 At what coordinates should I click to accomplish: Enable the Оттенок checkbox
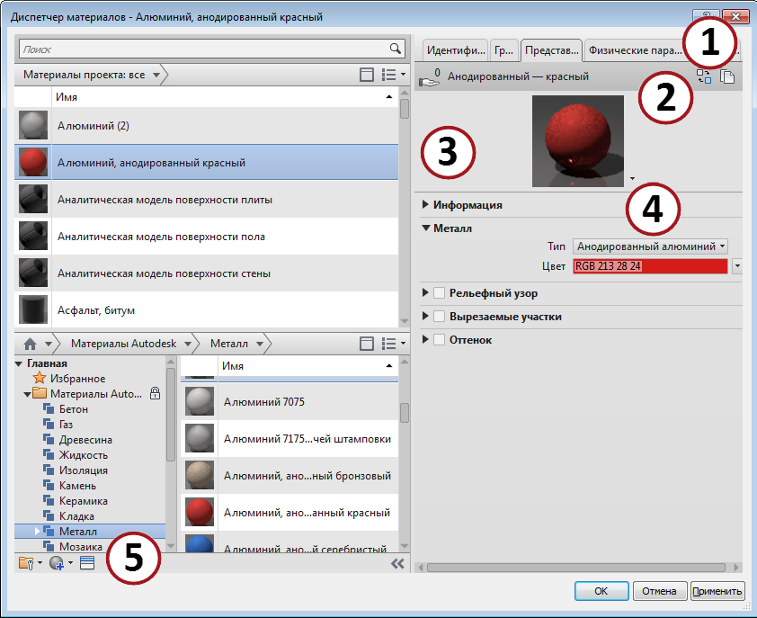tap(439, 339)
